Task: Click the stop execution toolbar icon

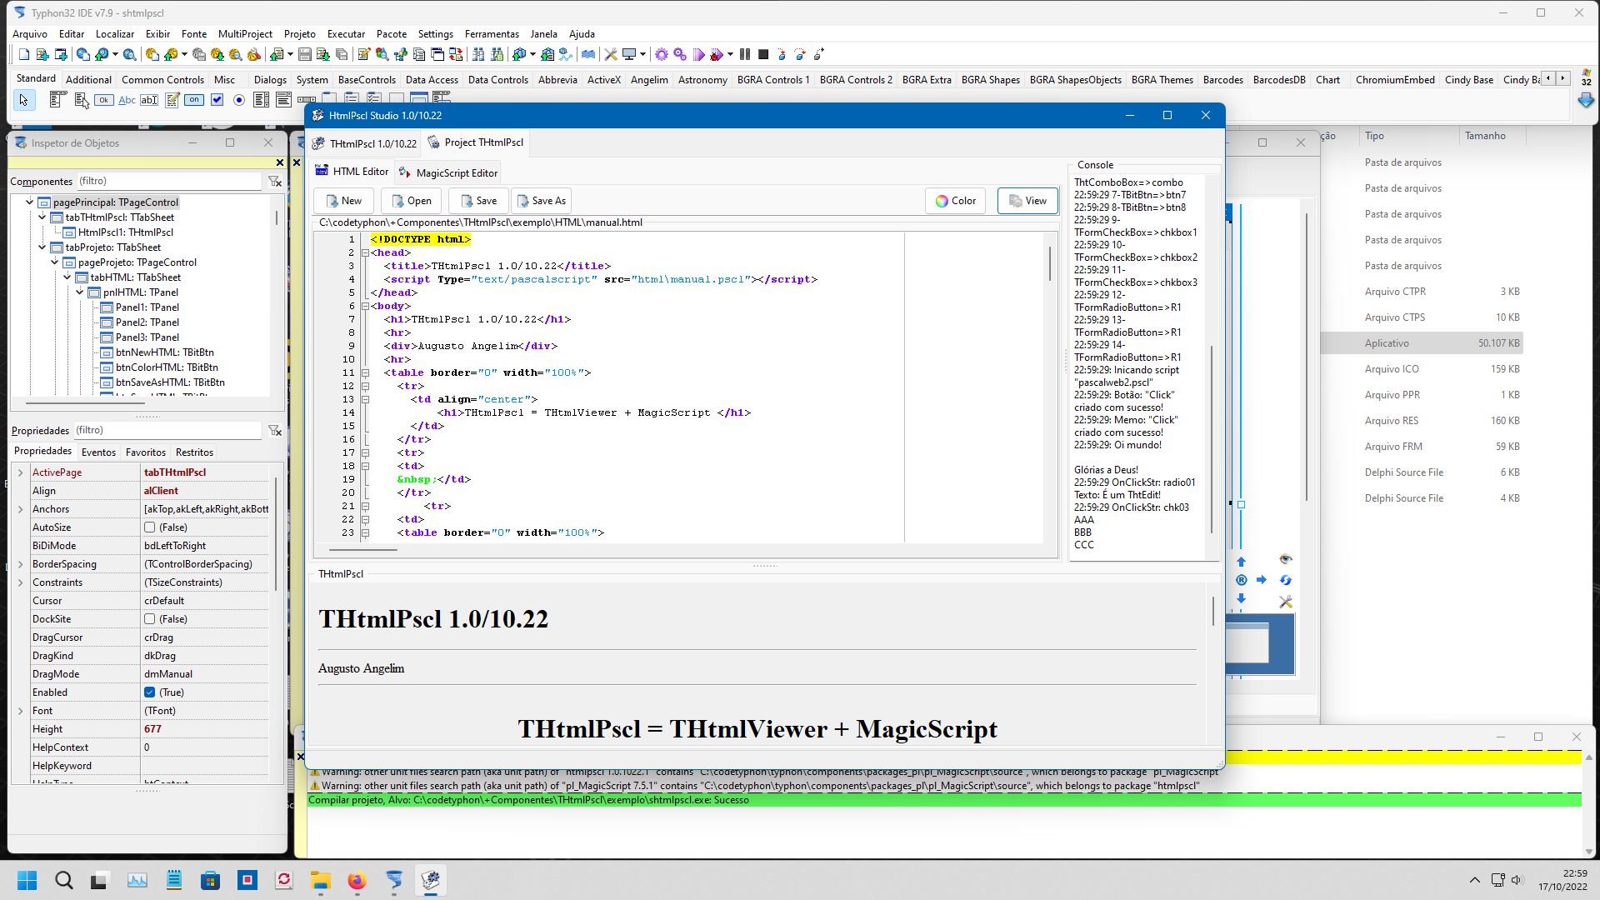Action: (763, 55)
